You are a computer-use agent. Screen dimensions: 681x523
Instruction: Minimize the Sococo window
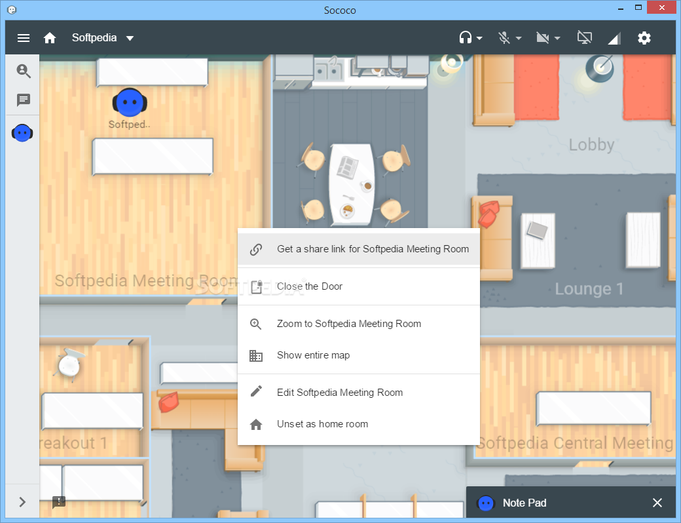pos(621,8)
